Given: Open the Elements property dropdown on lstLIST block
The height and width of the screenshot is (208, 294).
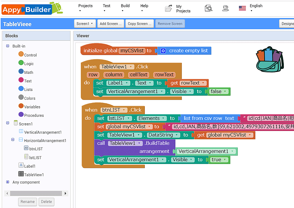Looking at the screenshot, I should [163, 119].
